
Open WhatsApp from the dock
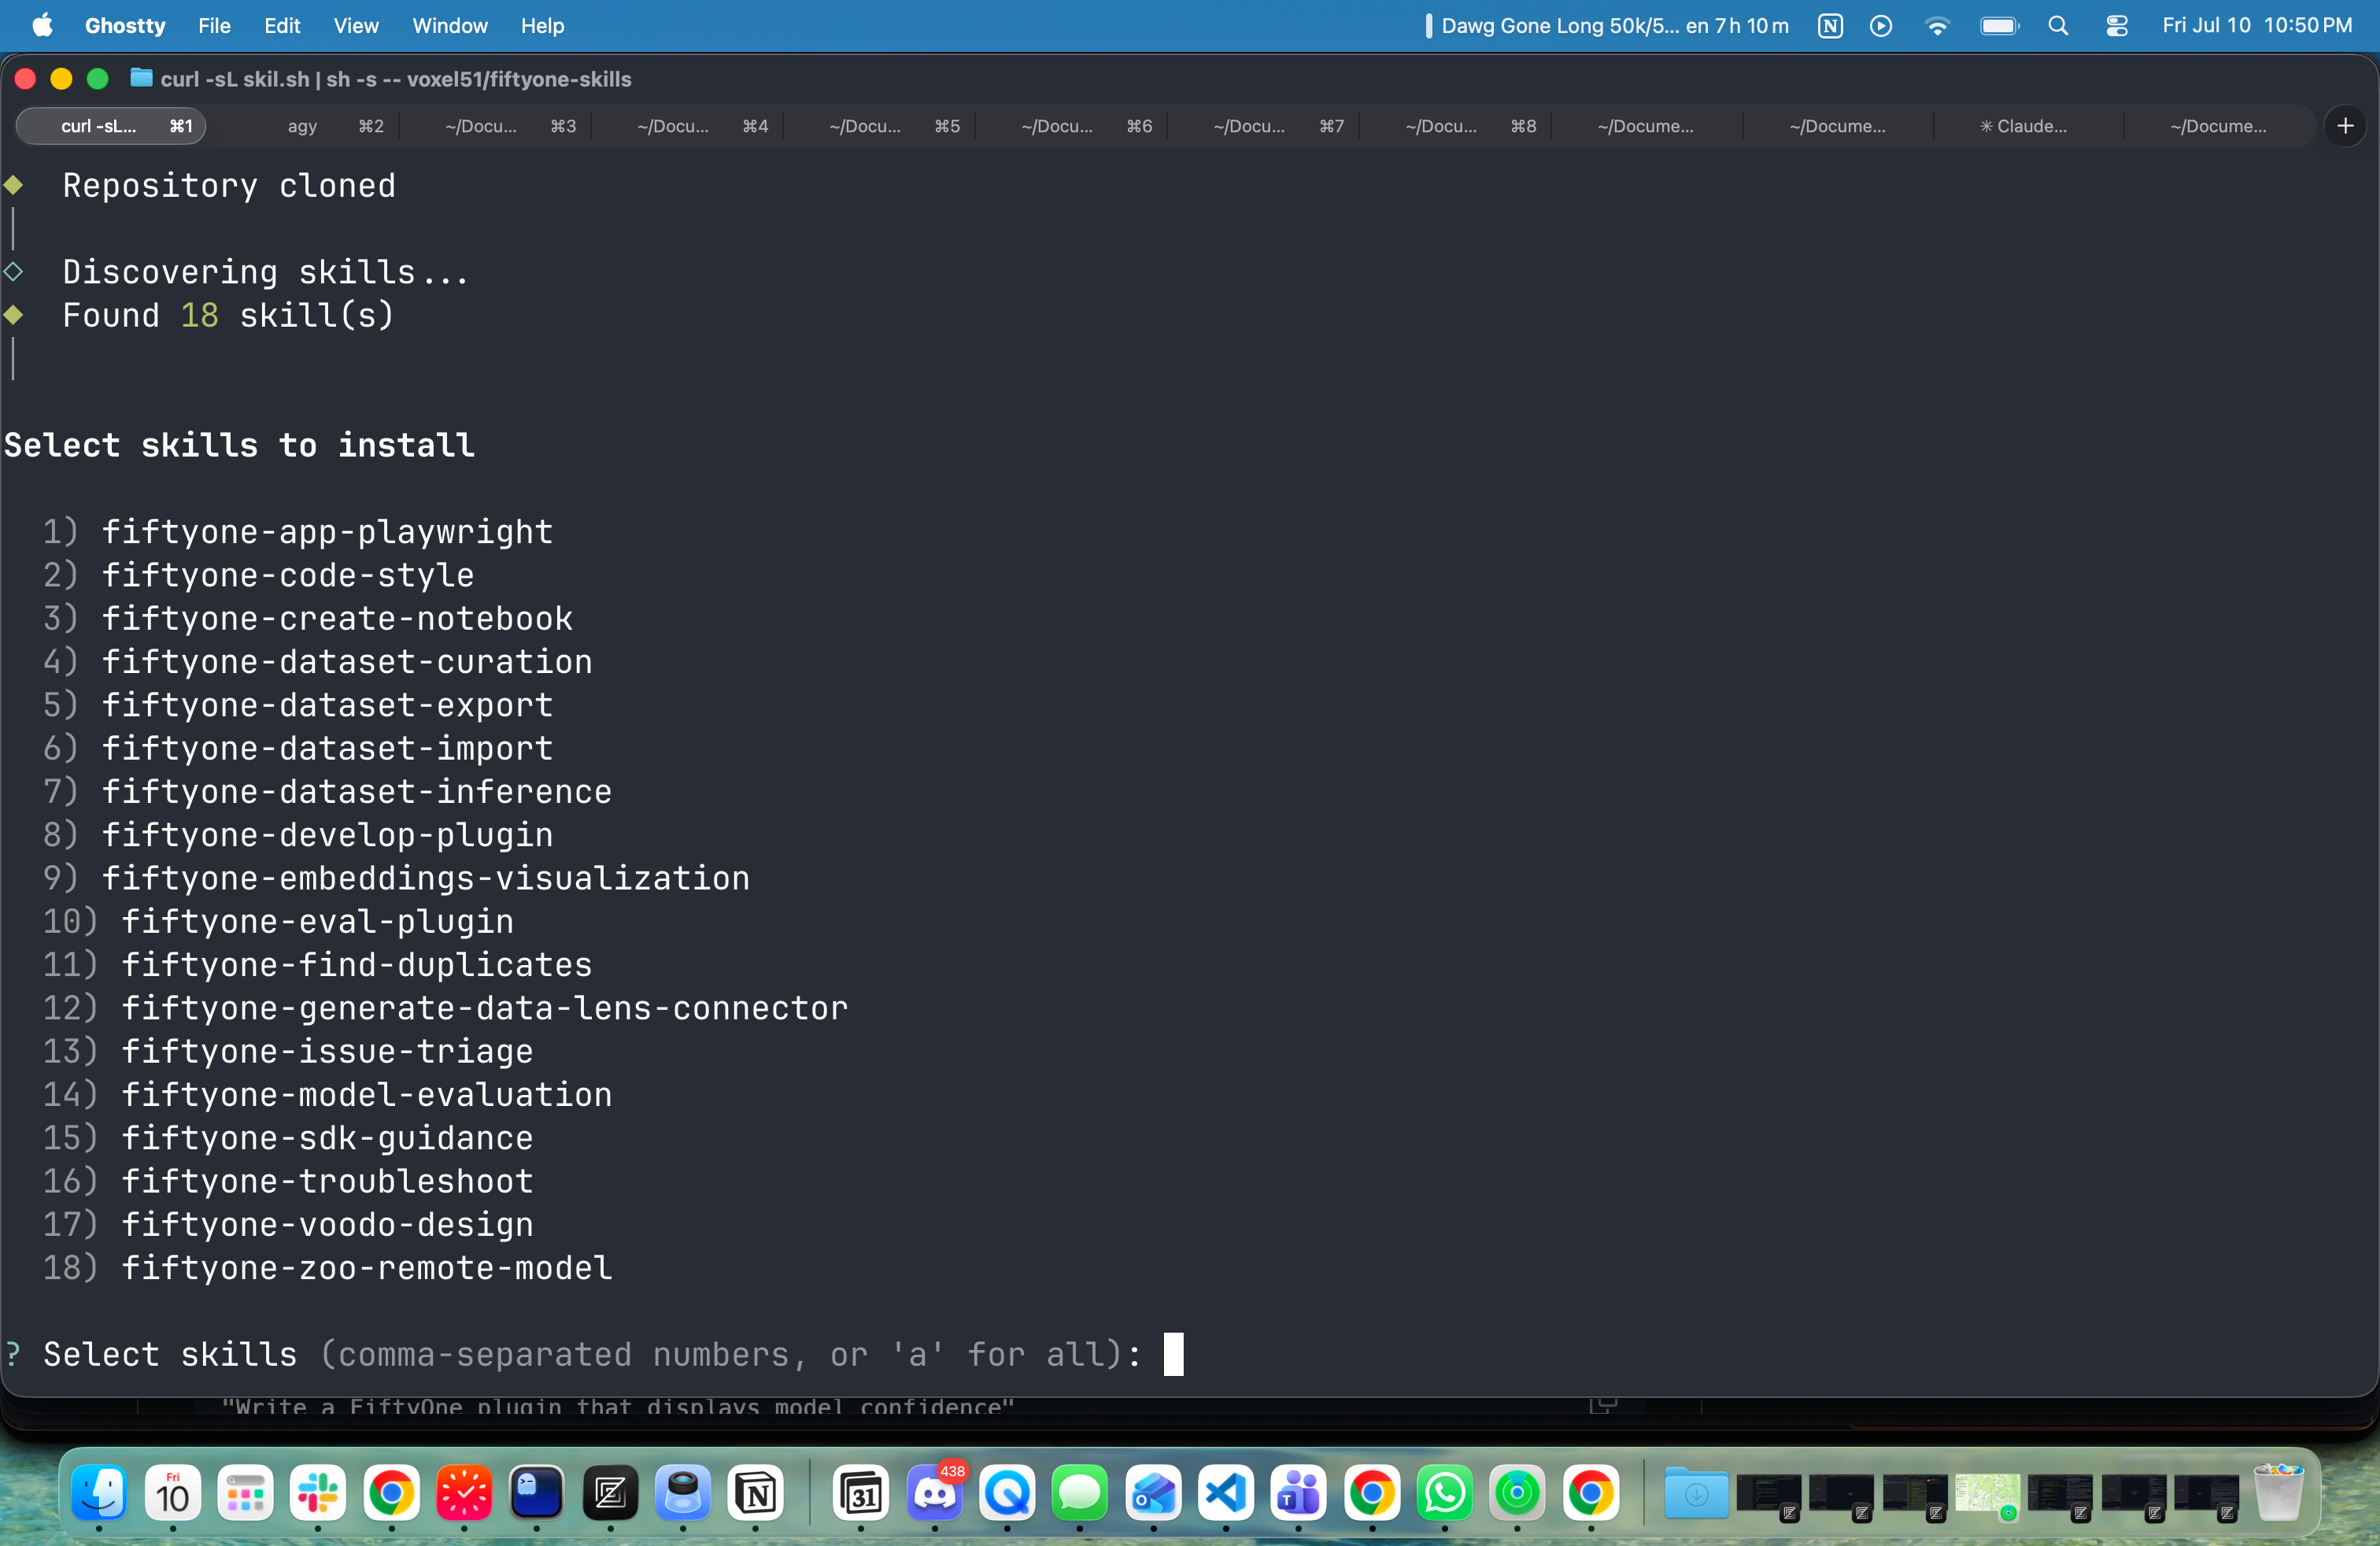[1445, 1494]
